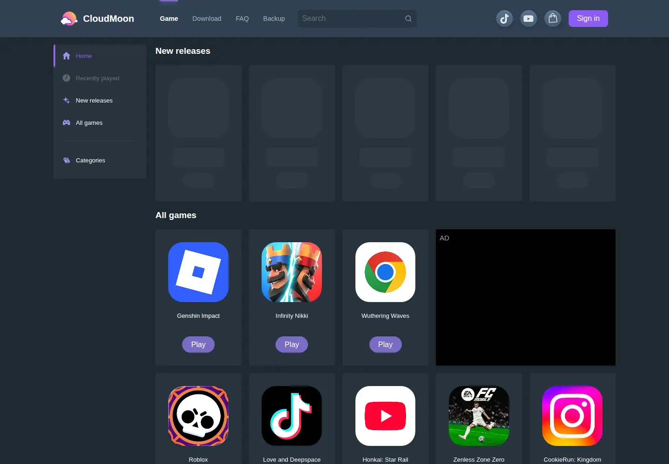
Task: Click the shopping bag icon in header
Action: tap(553, 19)
